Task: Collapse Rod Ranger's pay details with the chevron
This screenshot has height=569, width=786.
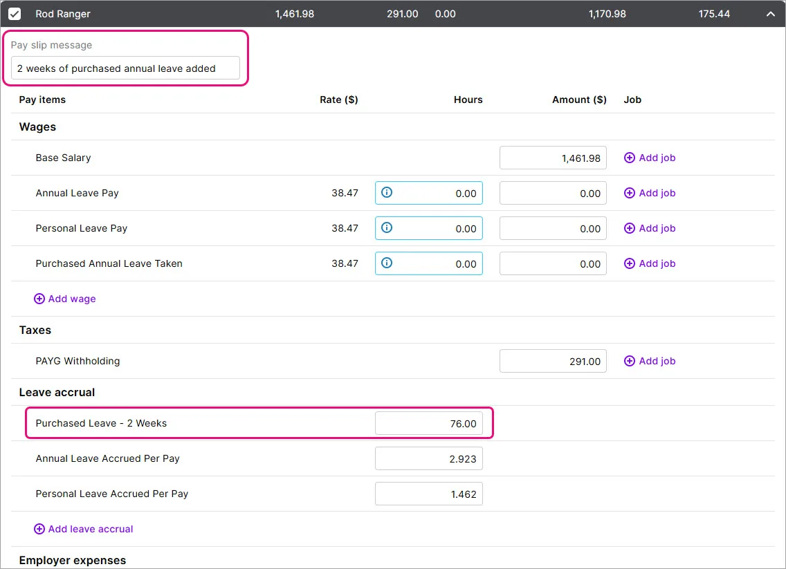Action: pyautogui.click(x=770, y=13)
